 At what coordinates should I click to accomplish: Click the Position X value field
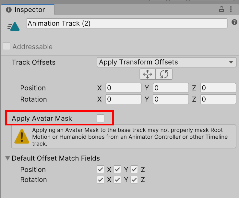tap(123, 88)
